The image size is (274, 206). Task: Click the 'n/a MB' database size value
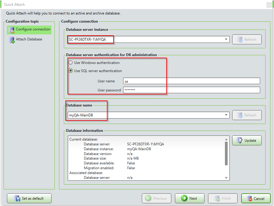tap(133, 158)
